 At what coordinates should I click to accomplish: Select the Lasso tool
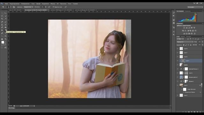coord(2,16)
